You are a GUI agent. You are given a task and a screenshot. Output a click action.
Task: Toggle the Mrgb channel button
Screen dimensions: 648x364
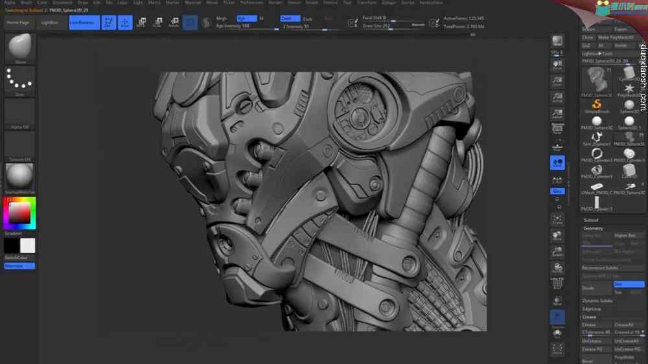[222, 19]
